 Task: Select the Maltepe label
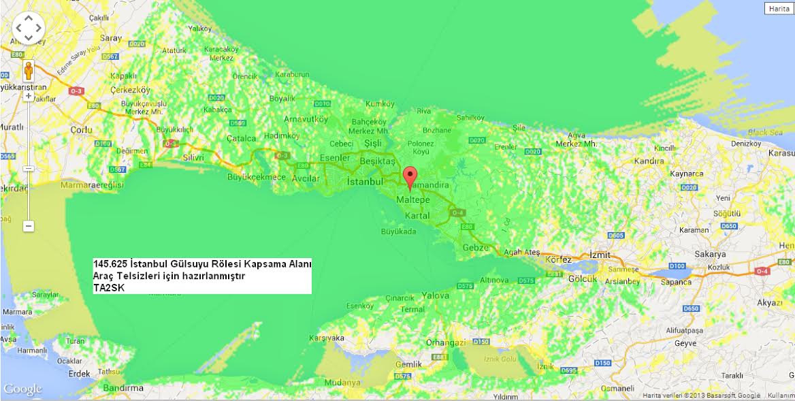(x=412, y=200)
